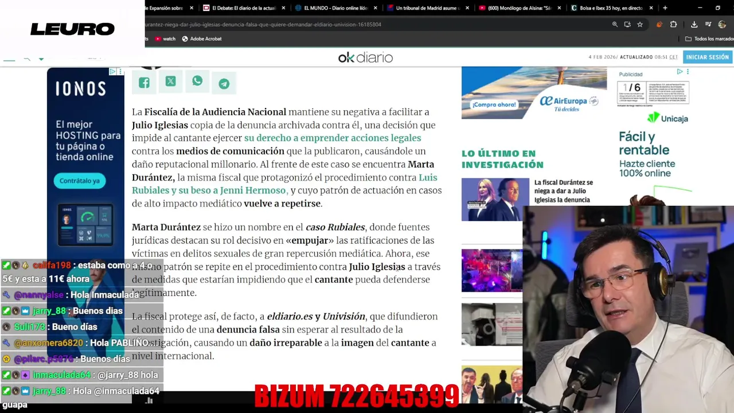Open the purple concert news thumbnail
Viewport: 734px width, 413px height.
(492, 270)
